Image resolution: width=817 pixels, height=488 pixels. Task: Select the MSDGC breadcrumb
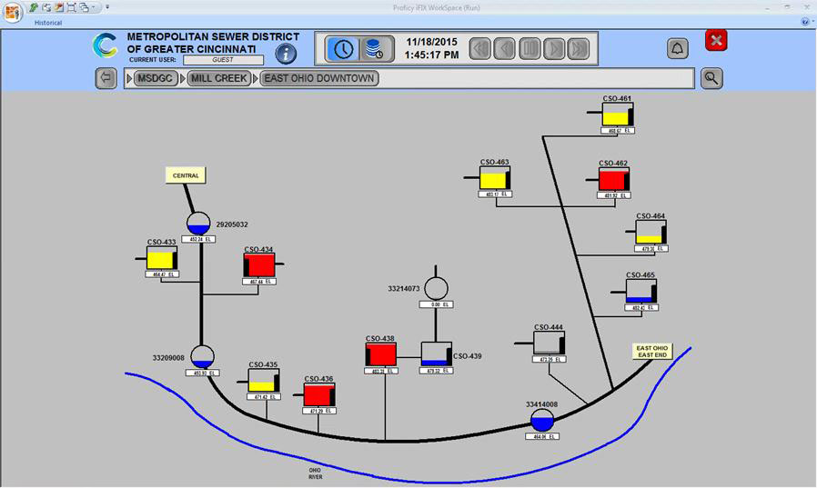[158, 78]
